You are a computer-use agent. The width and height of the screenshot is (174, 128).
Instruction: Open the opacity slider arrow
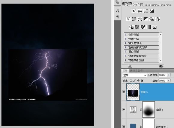[169, 75]
